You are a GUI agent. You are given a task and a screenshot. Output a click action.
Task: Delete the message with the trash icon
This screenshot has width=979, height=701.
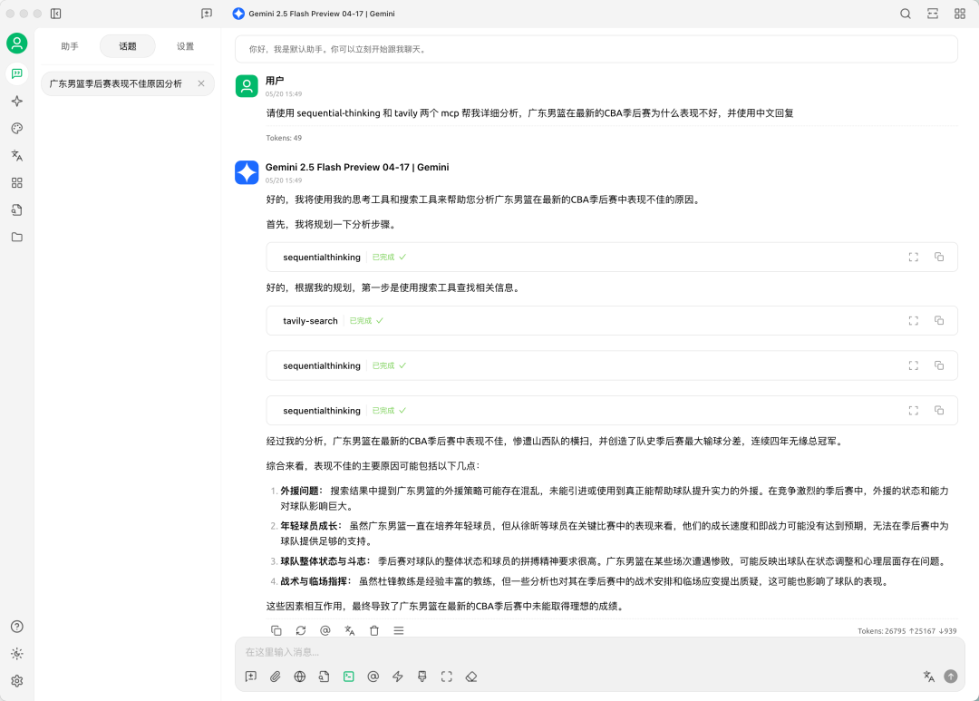click(x=374, y=630)
